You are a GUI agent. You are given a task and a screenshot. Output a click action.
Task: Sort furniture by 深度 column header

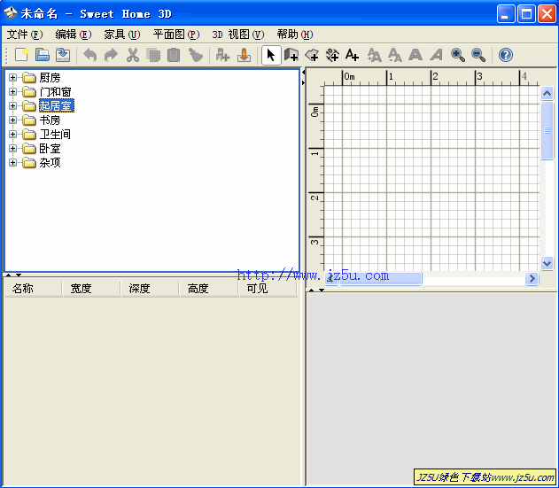[150, 289]
